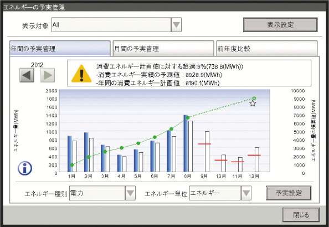Viewport: 329px width, 227px height.
Task: Switch to the 年間の予実管理 tab
Action: click(60, 49)
